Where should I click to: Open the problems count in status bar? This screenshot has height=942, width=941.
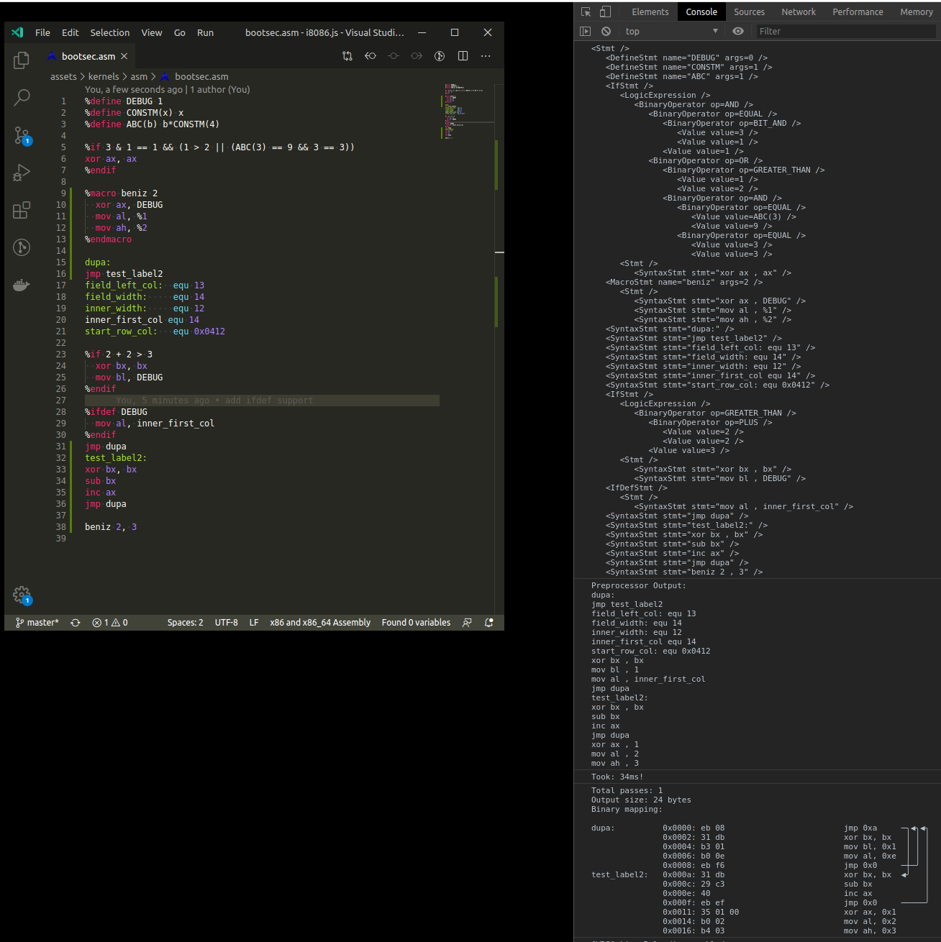click(x=110, y=623)
